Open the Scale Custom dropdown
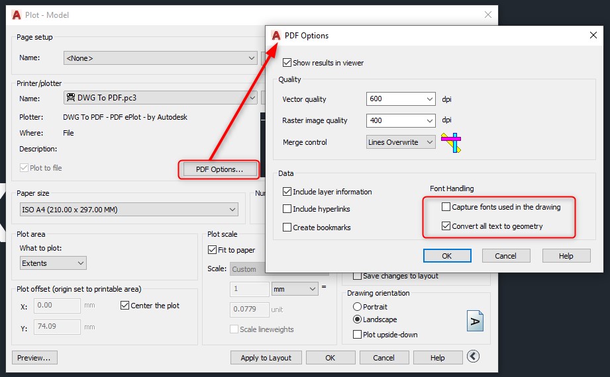 (x=248, y=269)
